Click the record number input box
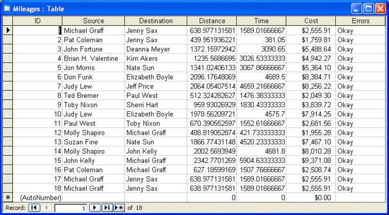389x215 pixels. [71, 208]
